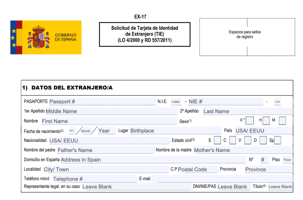Check the M sex checkbox

click(282, 121)
